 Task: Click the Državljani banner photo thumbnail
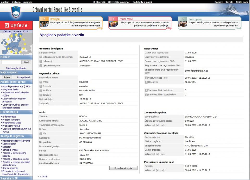(44, 24)
